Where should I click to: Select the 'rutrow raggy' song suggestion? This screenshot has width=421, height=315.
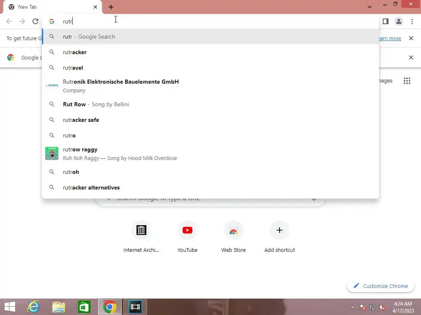tap(210, 154)
